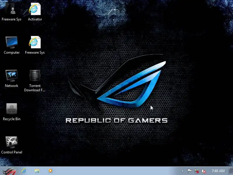Click the "Recycle Bin" label text
This screenshot has width=233, height=175.
(12, 119)
